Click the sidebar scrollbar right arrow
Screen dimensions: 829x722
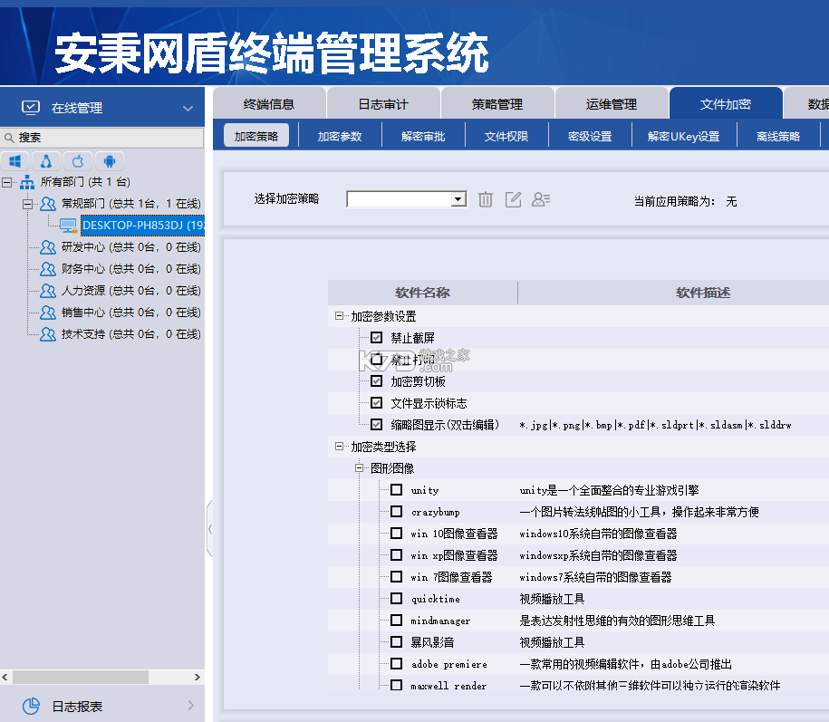tap(198, 677)
